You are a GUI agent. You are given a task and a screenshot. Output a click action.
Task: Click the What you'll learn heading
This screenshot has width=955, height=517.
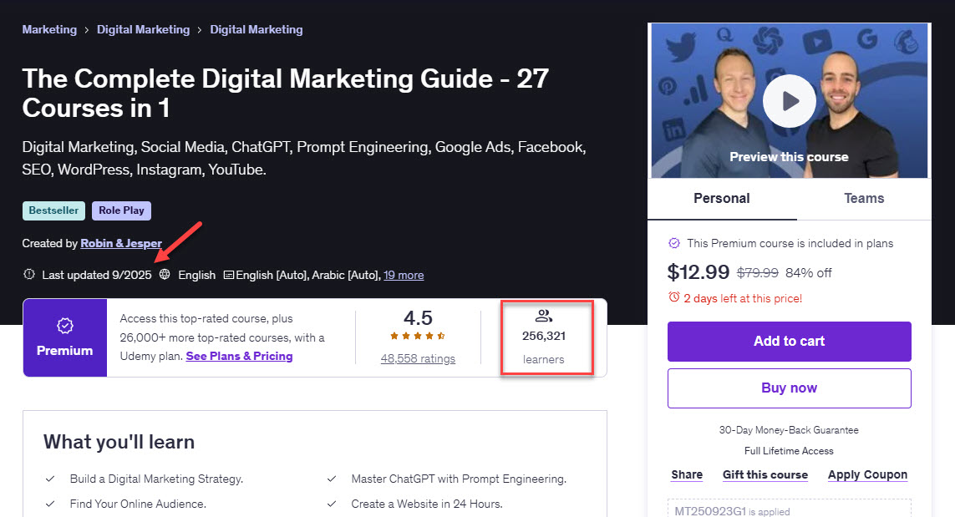tap(119, 442)
